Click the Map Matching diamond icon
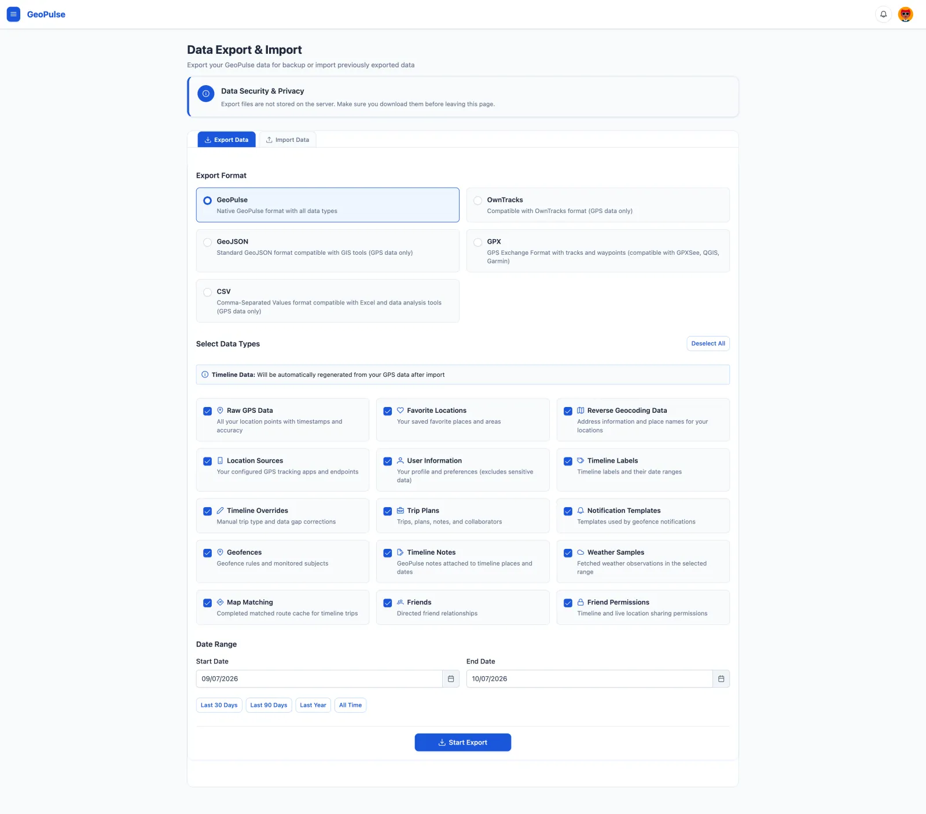The width and height of the screenshot is (926, 814). [x=220, y=602]
